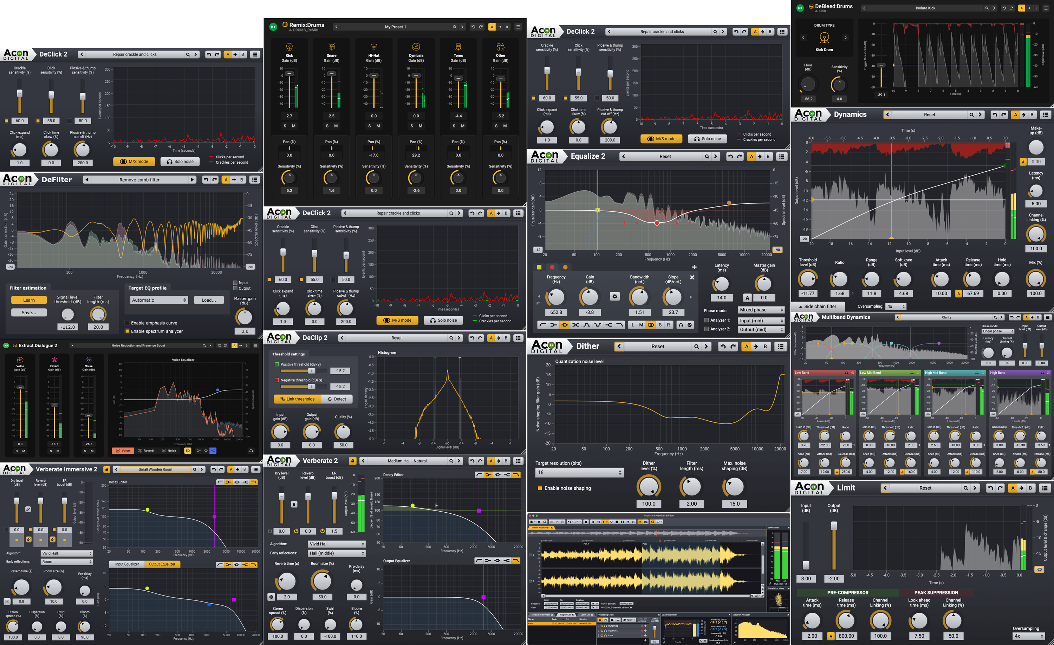Add a new band with the plus icon in Equalize 2

[x=694, y=267]
